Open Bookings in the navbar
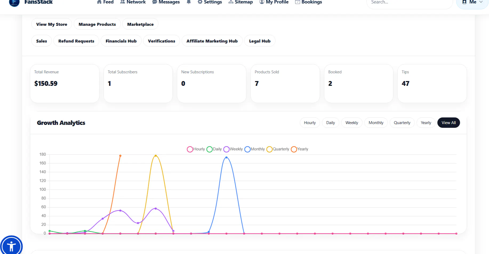489x254 pixels. (x=308, y=2)
